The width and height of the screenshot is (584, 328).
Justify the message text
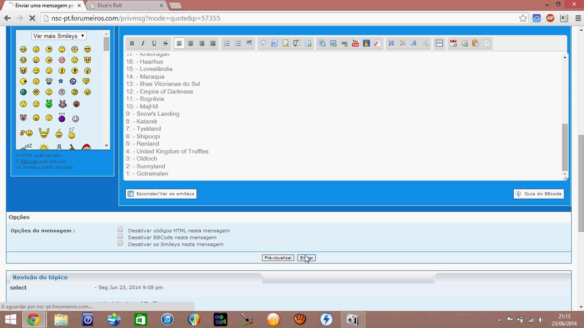tap(213, 43)
